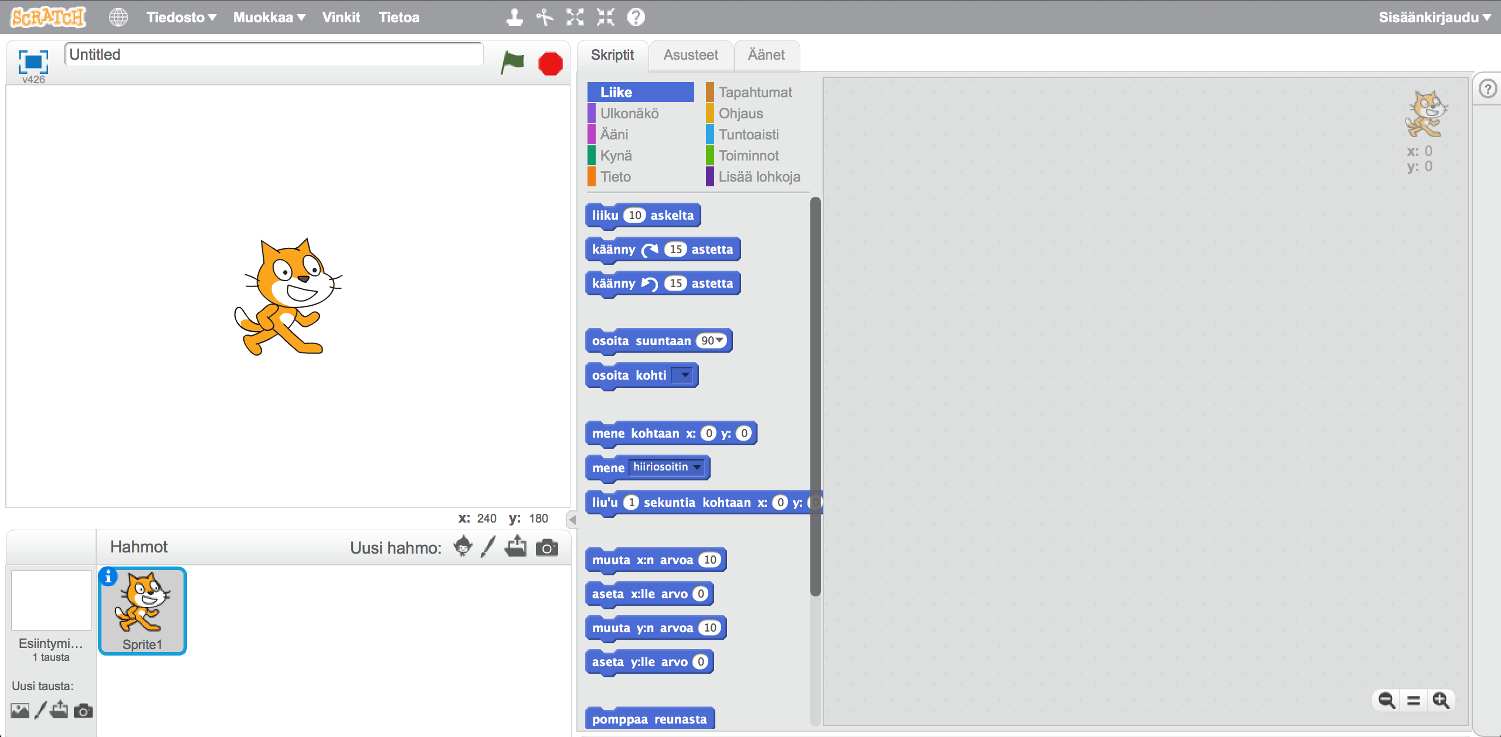Click the mene kohtaan x value
The image size is (1501, 737).
point(708,433)
